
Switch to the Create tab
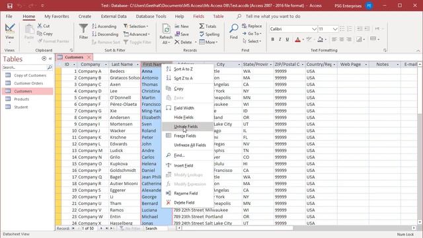tap(85, 16)
